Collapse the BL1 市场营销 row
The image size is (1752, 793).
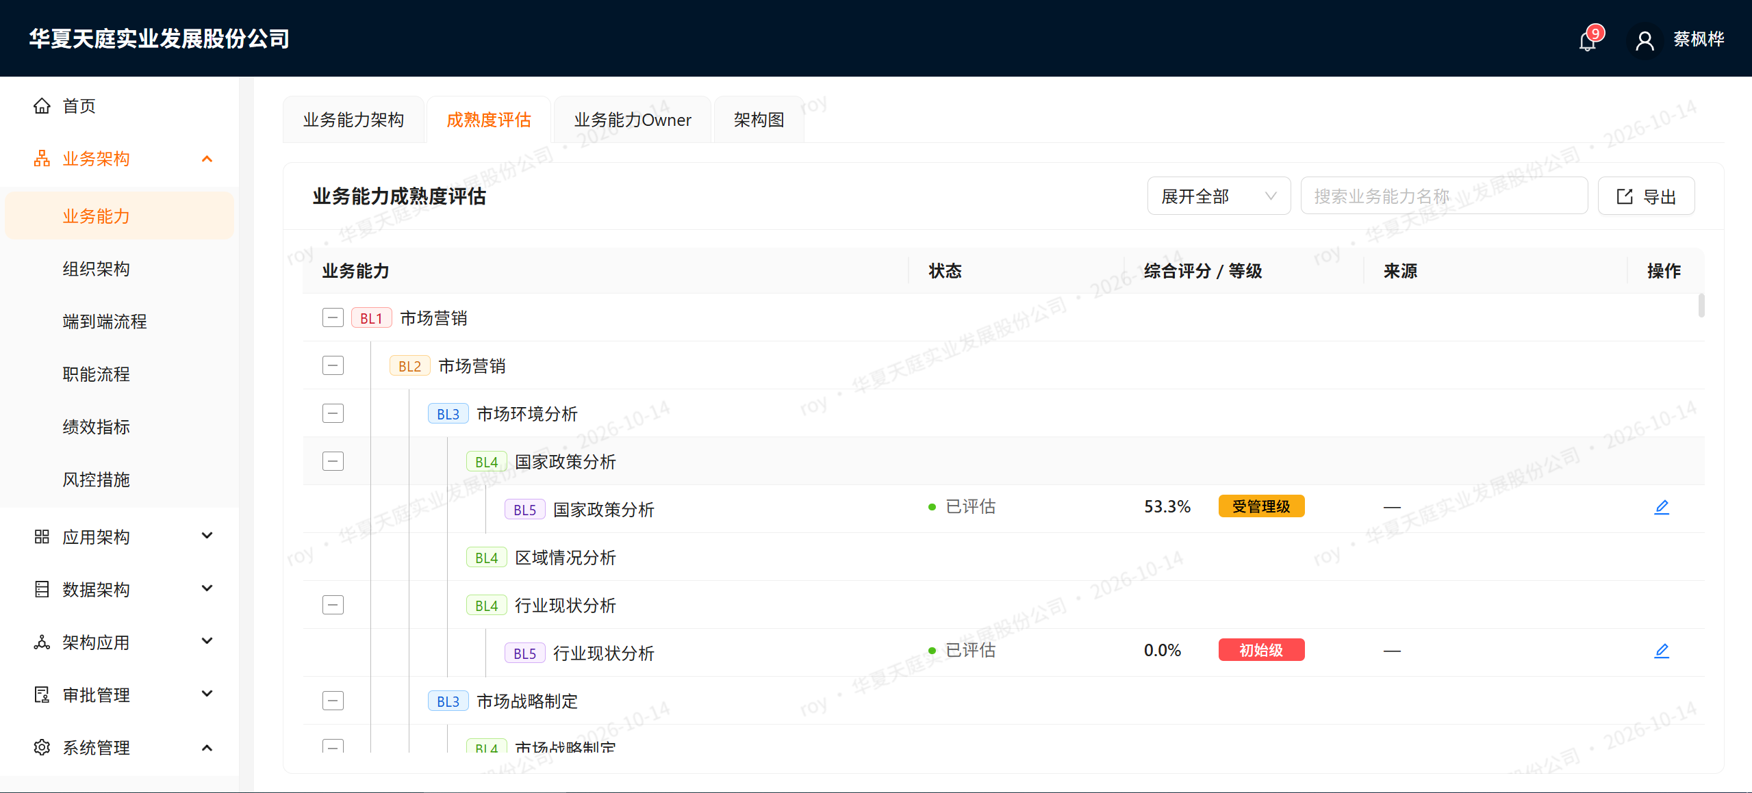pos(333,317)
